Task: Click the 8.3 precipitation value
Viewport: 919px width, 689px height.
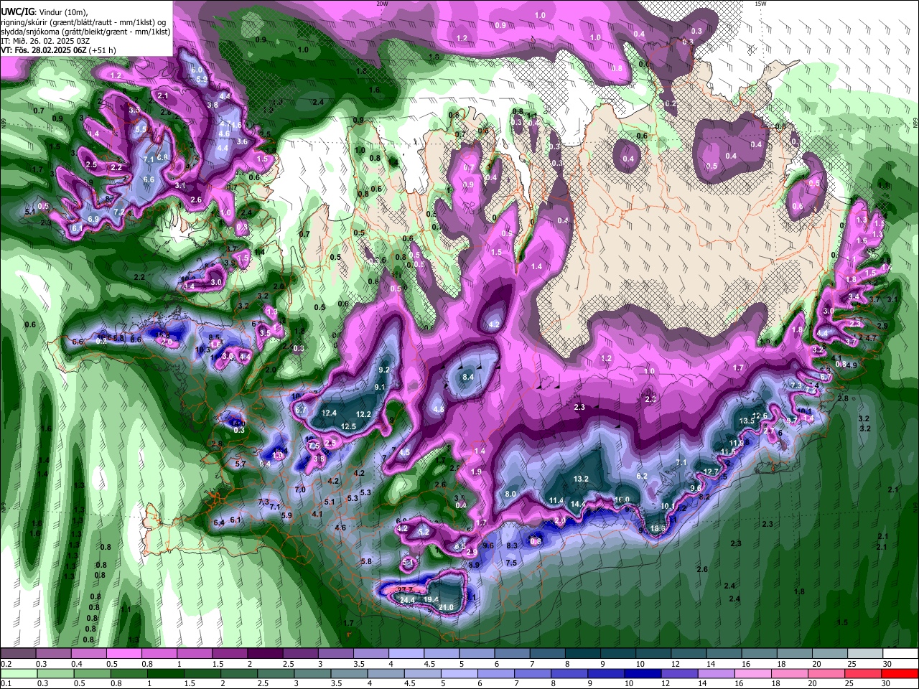Action: coord(512,546)
